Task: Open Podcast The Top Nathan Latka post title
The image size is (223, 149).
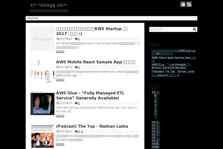Action: tap(92, 126)
